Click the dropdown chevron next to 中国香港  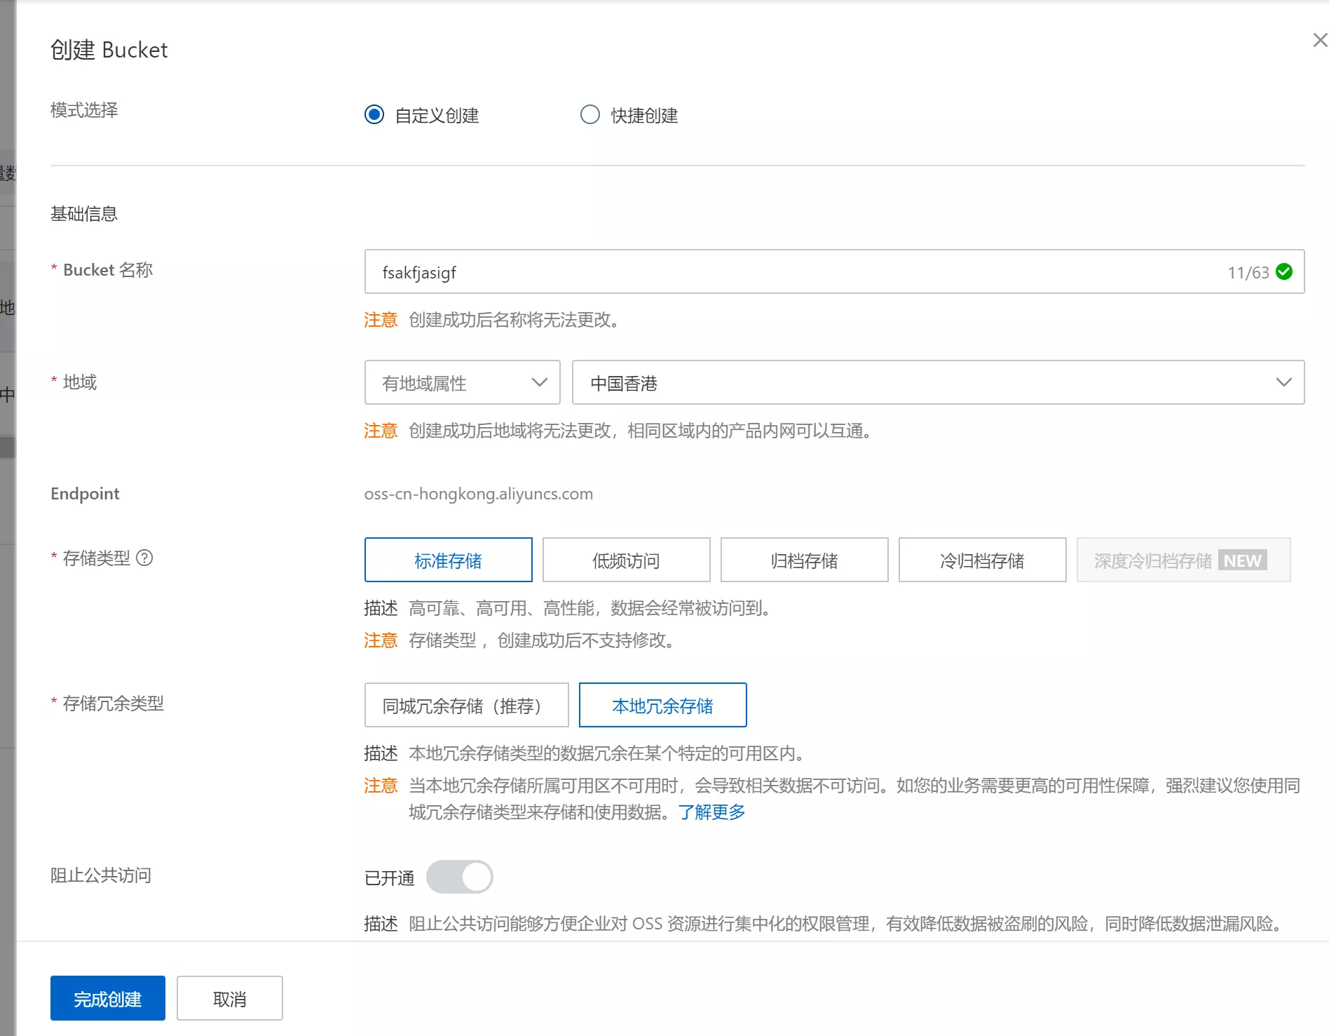pos(1283,382)
